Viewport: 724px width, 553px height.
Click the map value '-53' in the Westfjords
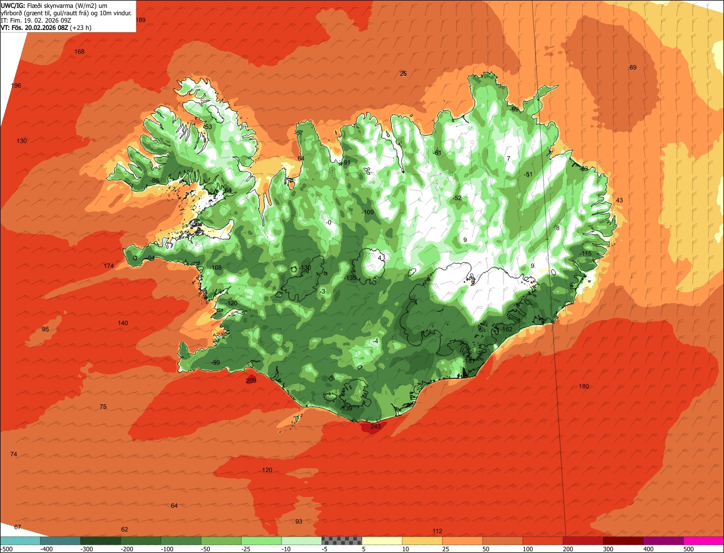208,127
